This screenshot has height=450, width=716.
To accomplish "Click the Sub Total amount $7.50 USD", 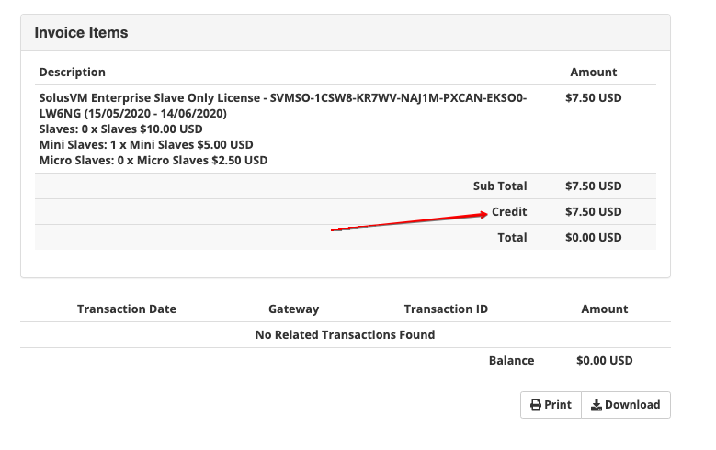I will tap(594, 186).
